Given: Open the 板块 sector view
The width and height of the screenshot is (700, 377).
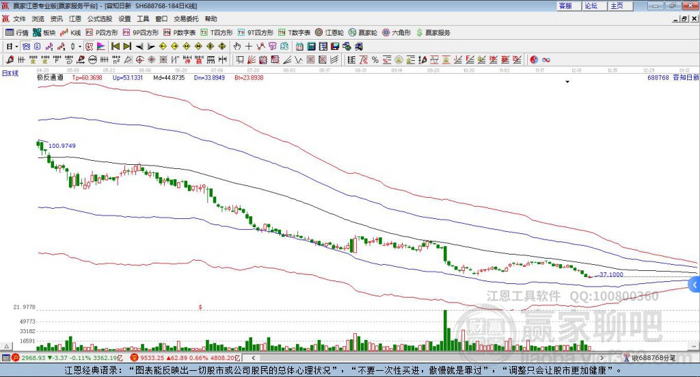Looking at the screenshot, I should pyautogui.click(x=44, y=33).
